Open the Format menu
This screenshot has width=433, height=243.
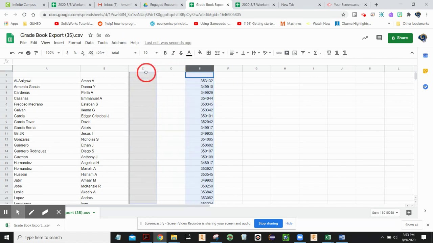click(x=75, y=43)
